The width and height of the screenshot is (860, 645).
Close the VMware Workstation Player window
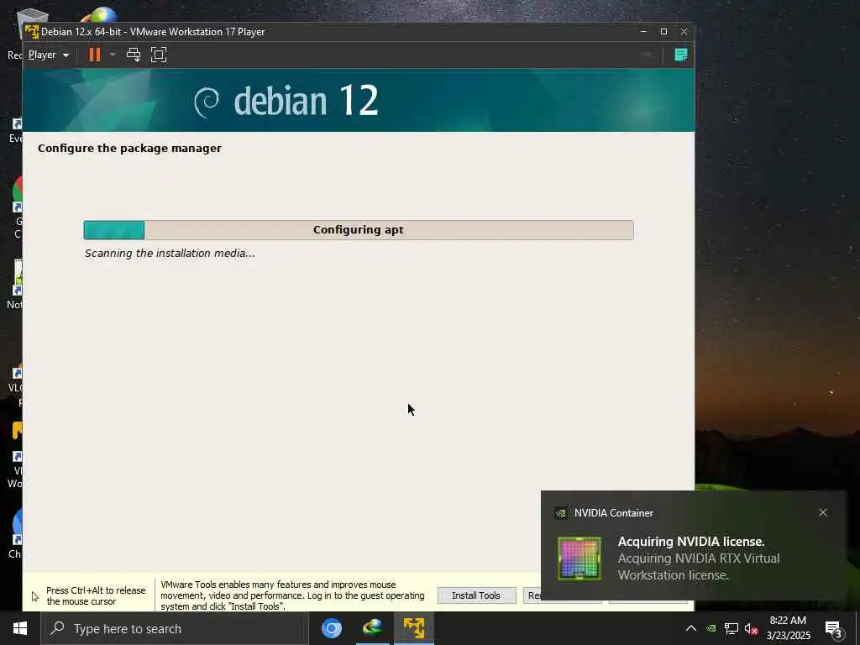tap(684, 32)
